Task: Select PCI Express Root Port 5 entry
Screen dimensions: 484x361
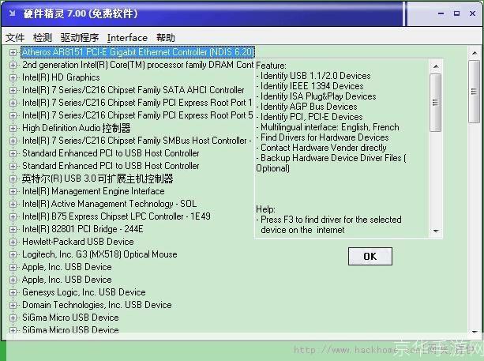Action: click(x=137, y=115)
